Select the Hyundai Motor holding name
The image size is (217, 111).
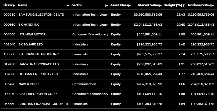32,34
